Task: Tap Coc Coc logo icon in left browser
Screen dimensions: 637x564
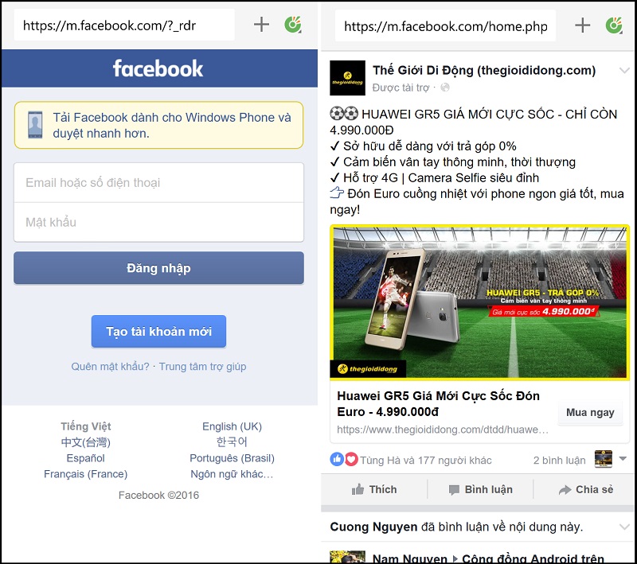Action: coord(293,25)
